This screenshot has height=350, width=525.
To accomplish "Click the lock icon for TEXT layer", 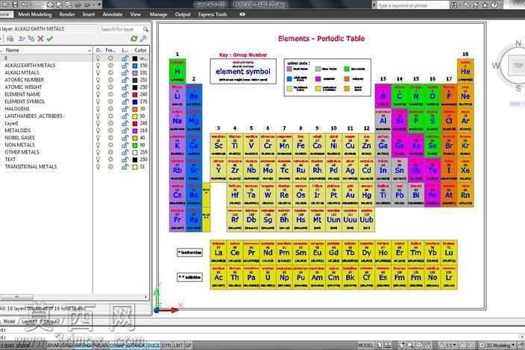I will 125,160.
